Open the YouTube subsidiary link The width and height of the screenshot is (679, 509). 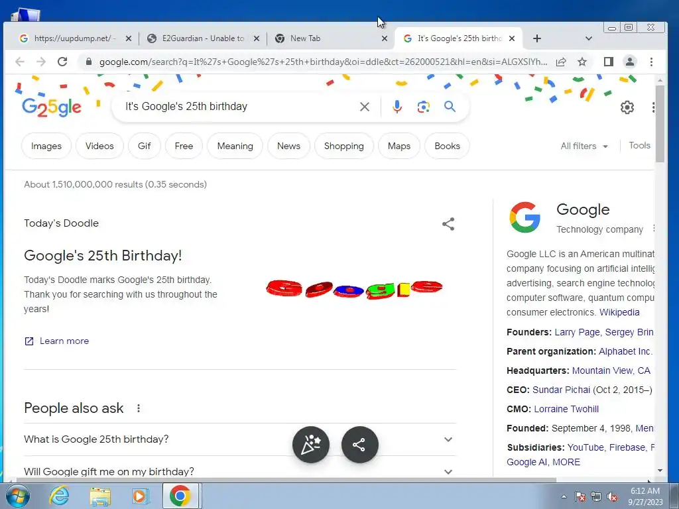coord(586,447)
